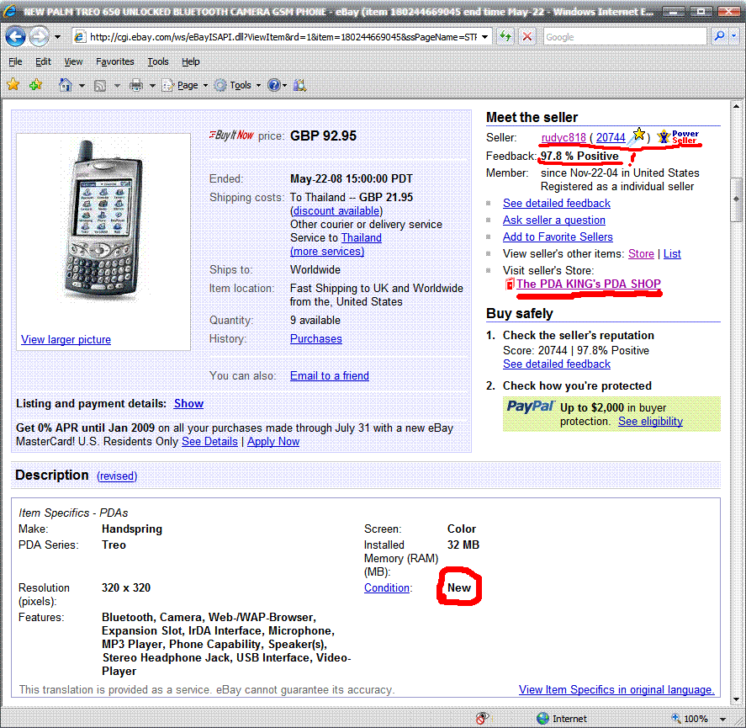Click the Condition specifics link
Screen dimensions: 746x728
pos(387,588)
